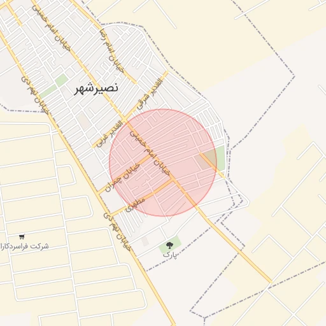
Task: Click the shopping cart store icon
Action: tap(22, 236)
